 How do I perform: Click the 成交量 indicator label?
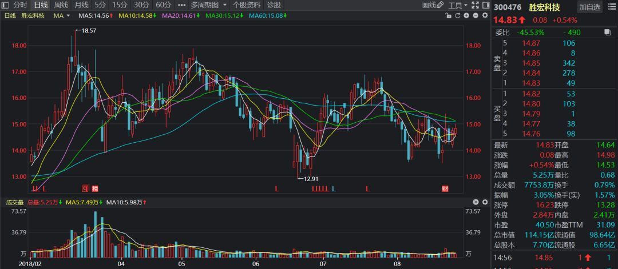pos(14,203)
